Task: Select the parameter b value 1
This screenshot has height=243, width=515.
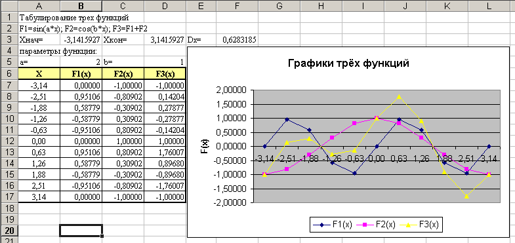Action: tap(165, 62)
